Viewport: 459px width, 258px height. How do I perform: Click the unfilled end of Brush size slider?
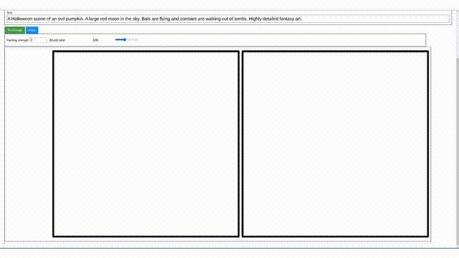click(136, 39)
